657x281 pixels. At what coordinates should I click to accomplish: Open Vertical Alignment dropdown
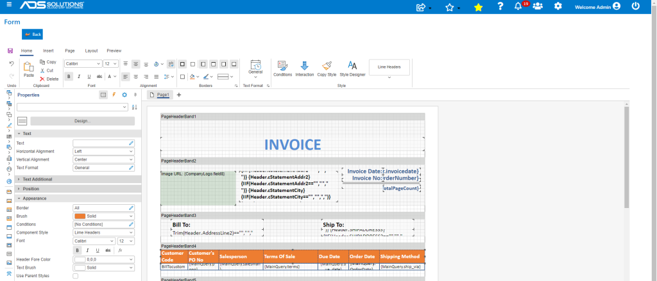point(103,159)
